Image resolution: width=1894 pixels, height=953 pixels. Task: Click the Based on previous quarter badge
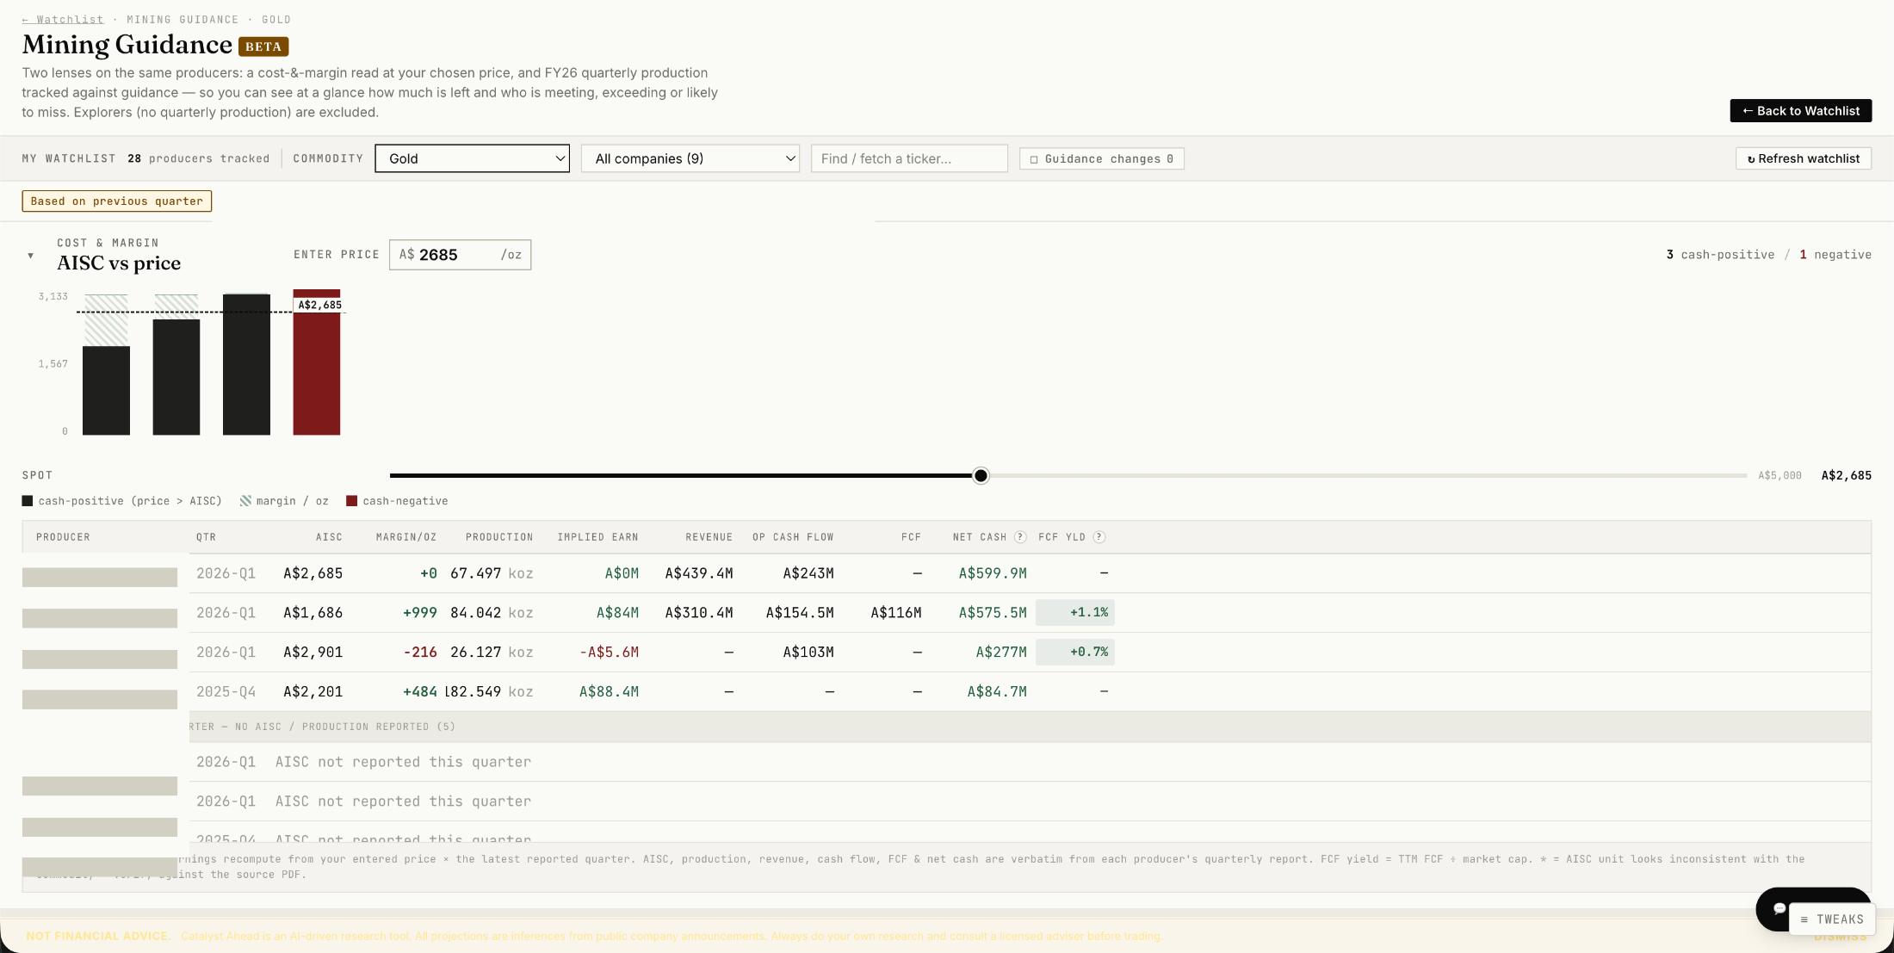pyautogui.click(x=117, y=201)
